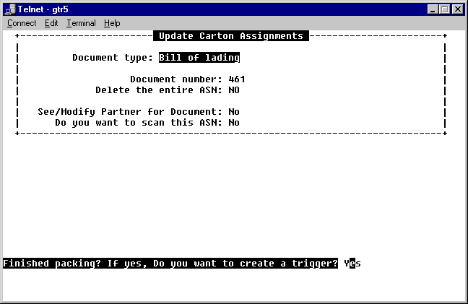
Task: Open the Terminal menu
Action: (x=81, y=23)
